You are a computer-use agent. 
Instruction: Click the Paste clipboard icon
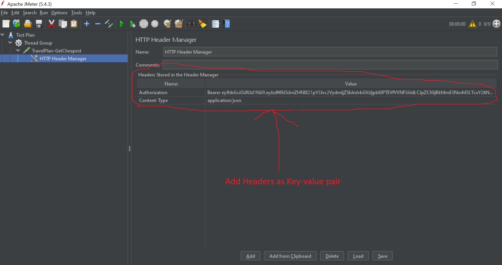click(74, 24)
